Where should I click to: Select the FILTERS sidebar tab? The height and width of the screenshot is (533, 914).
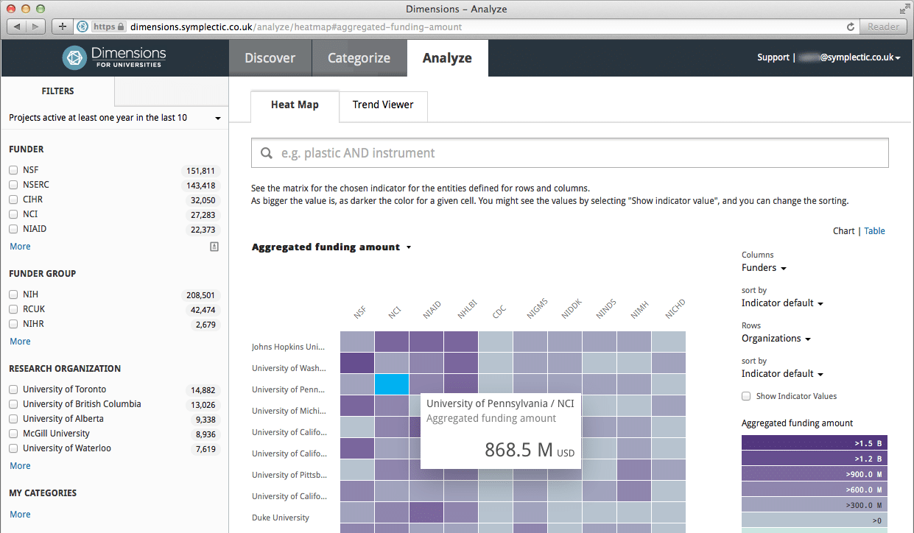58,91
